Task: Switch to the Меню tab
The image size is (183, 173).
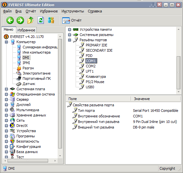Action: pos(9,29)
